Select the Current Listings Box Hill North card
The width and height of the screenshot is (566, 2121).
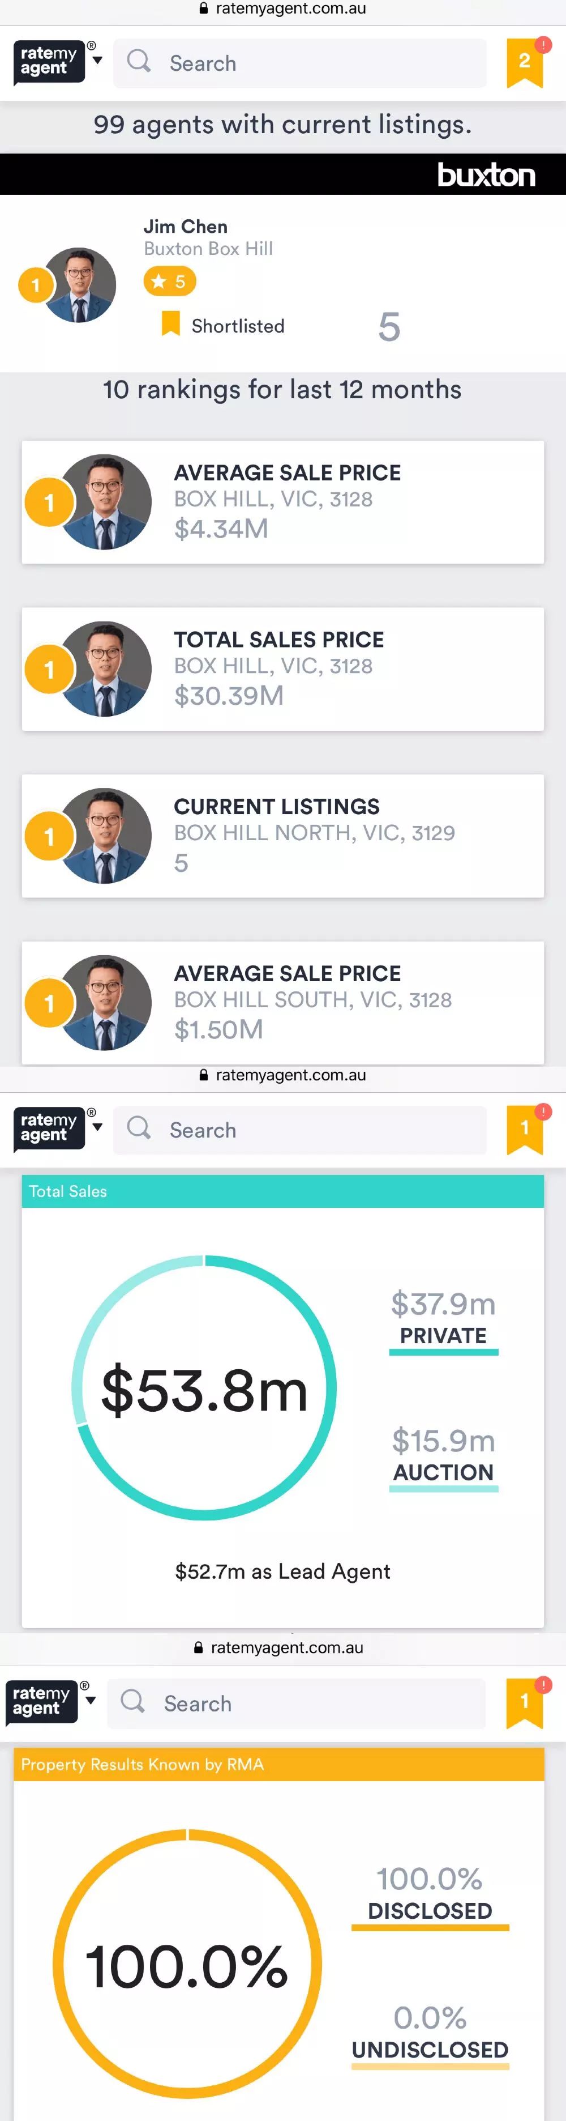click(x=282, y=836)
